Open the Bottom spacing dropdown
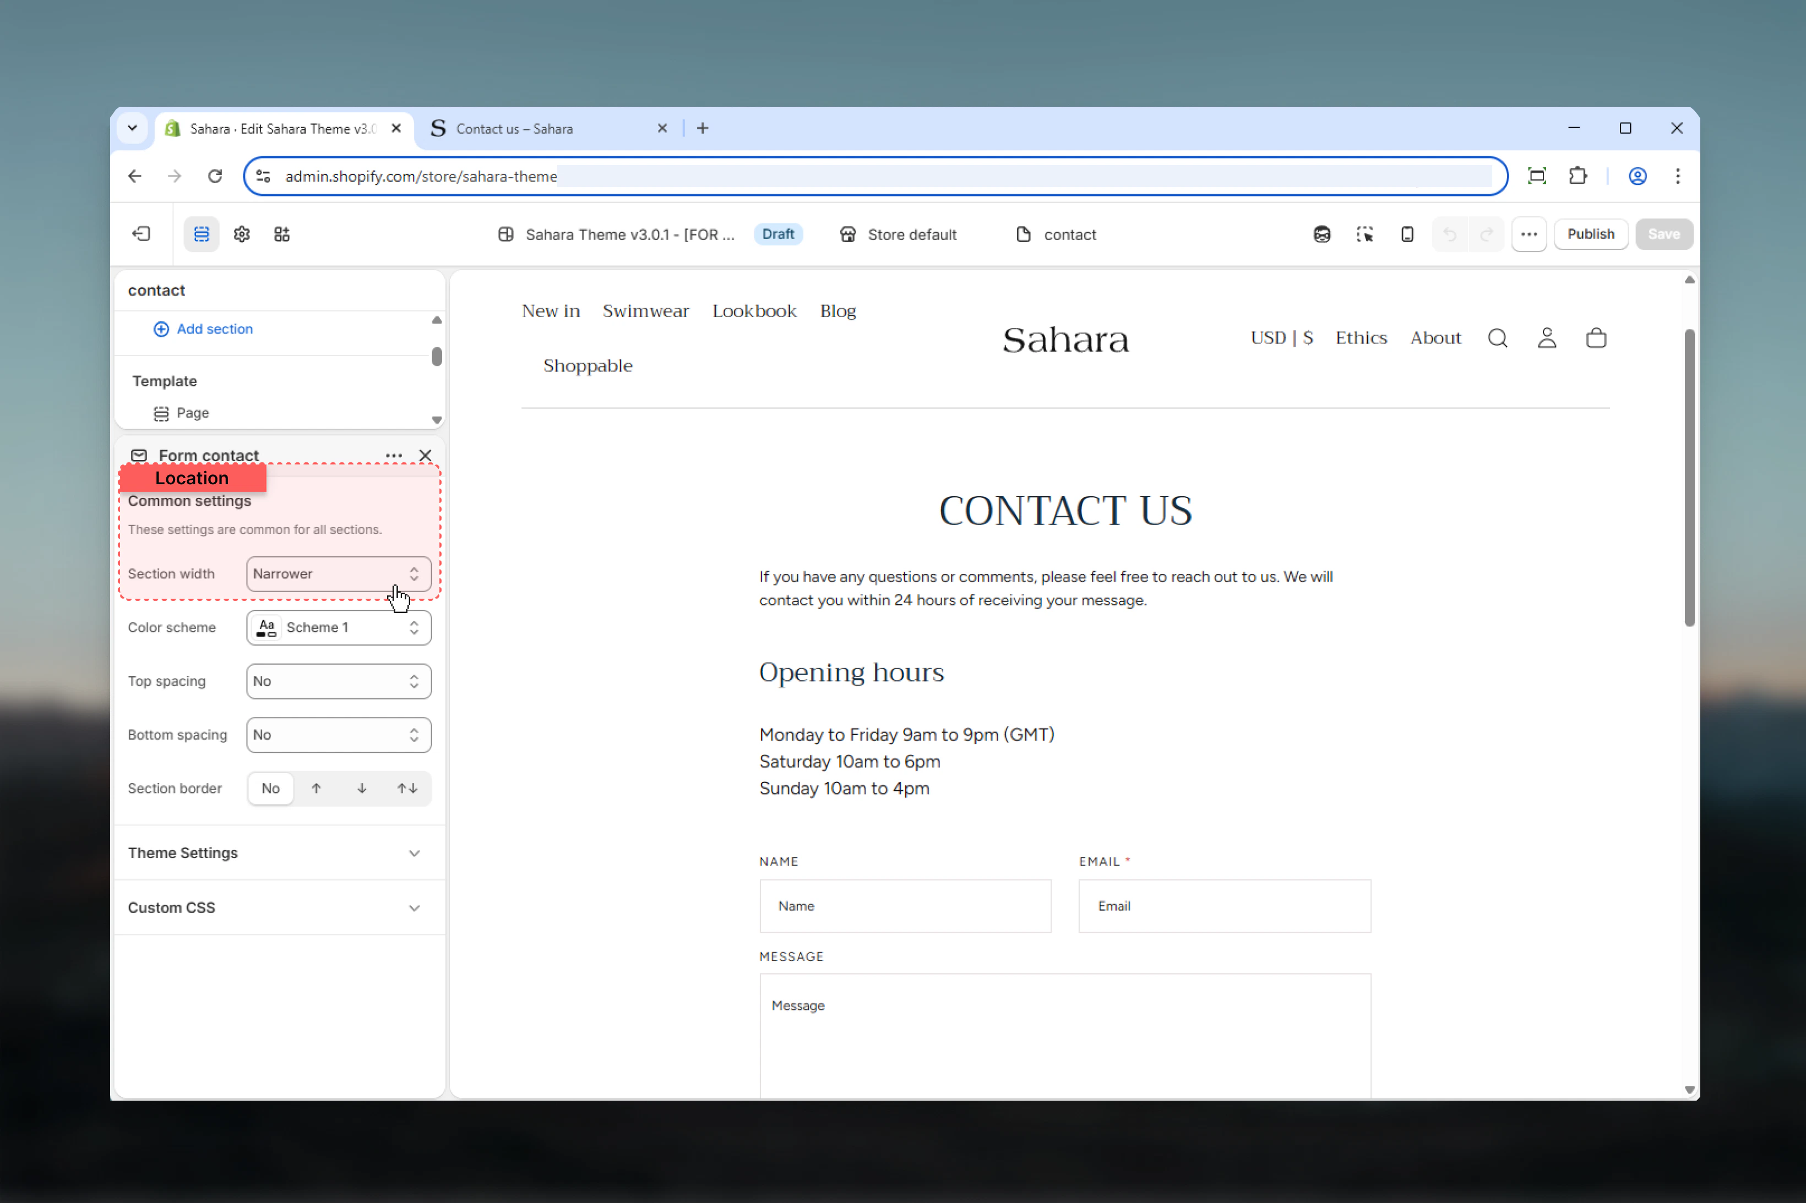 click(339, 735)
